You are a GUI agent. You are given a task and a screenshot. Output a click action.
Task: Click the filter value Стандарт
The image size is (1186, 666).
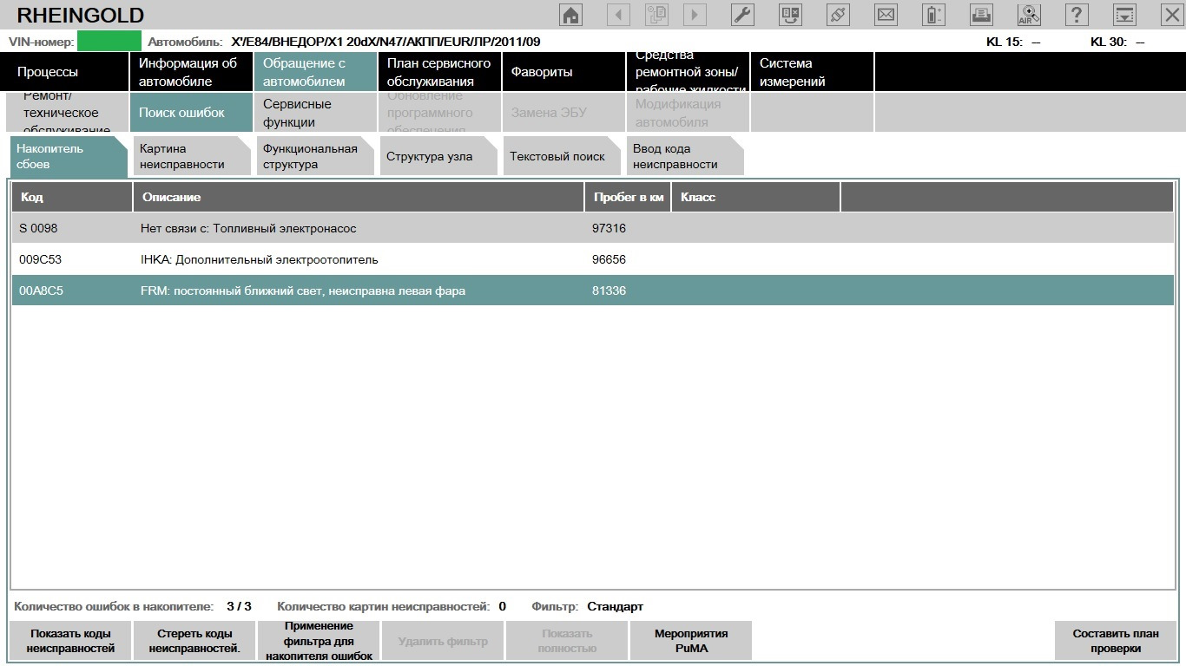click(615, 606)
